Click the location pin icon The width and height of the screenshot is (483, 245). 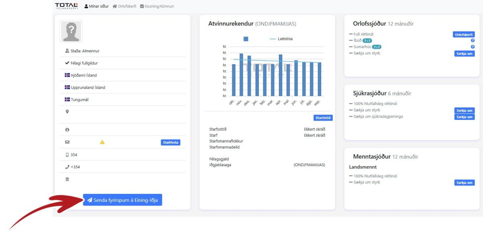click(67, 112)
